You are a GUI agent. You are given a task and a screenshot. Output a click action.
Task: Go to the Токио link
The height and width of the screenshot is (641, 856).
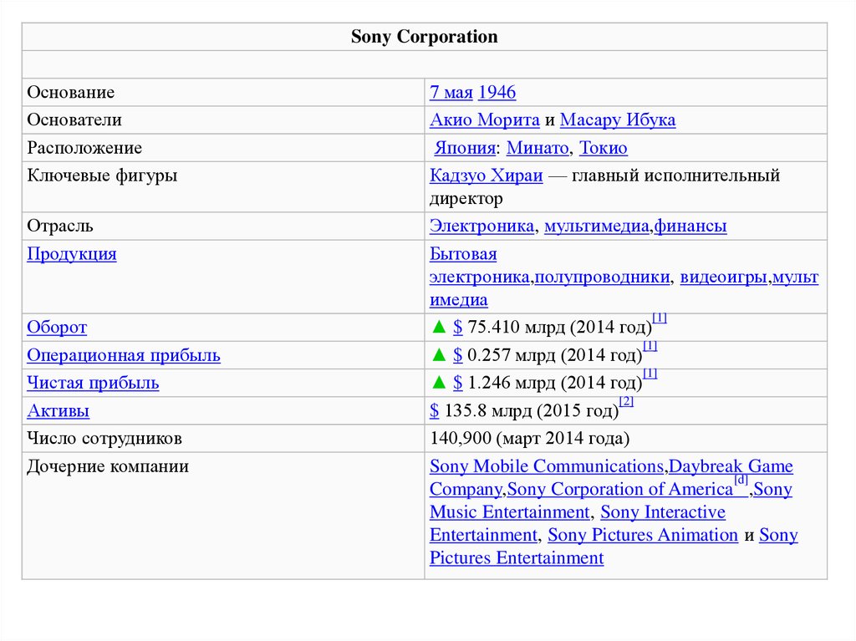(603, 149)
